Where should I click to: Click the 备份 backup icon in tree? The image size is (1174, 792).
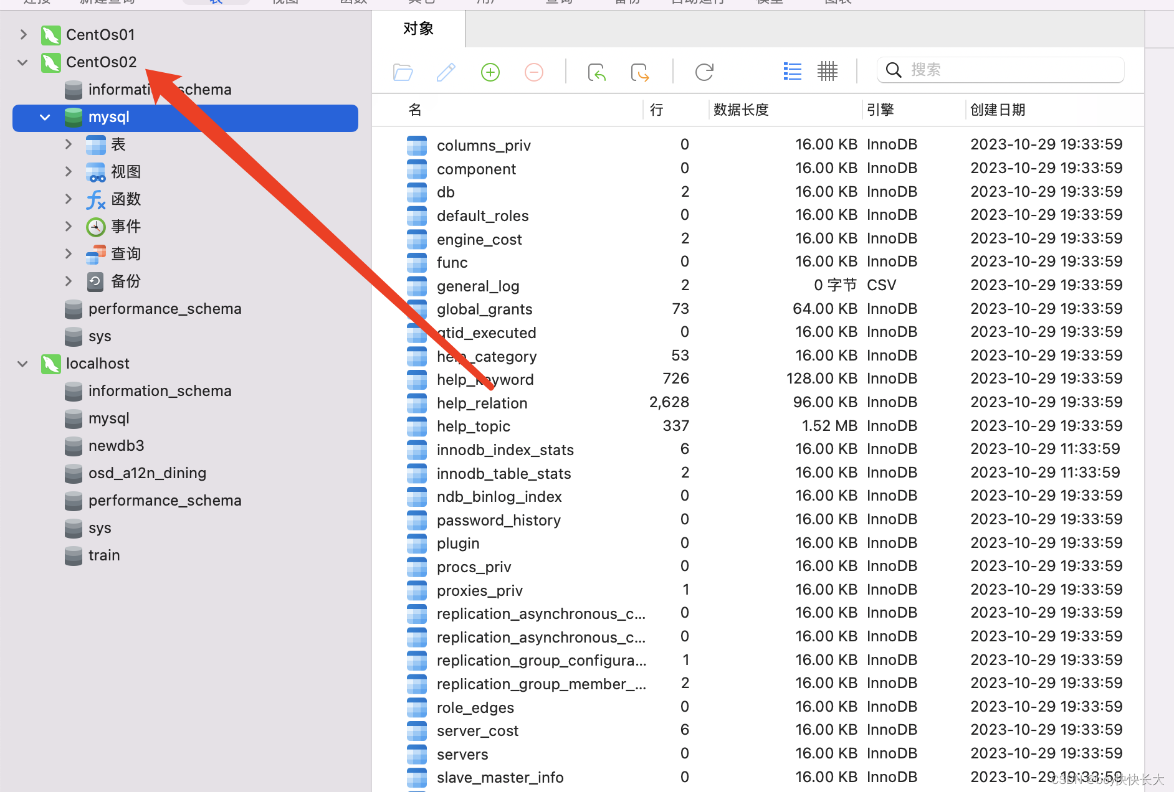coord(95,281)
